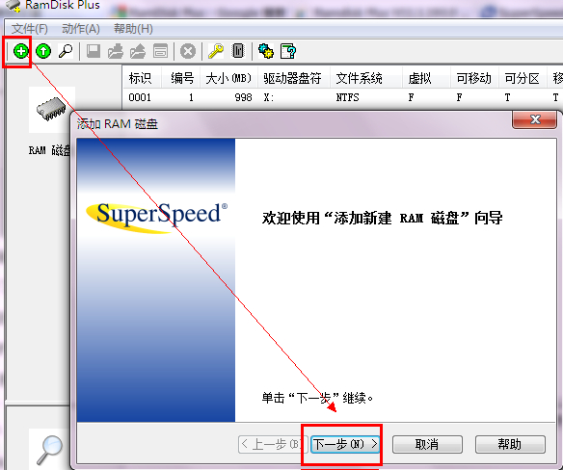
Task: Click the 驱动器盘符 column header
Action: (294, 78)
